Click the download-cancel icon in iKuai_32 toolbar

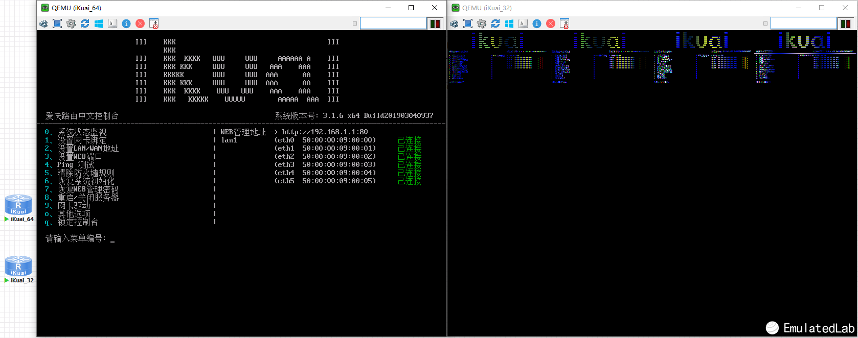[x=565, y=23]
